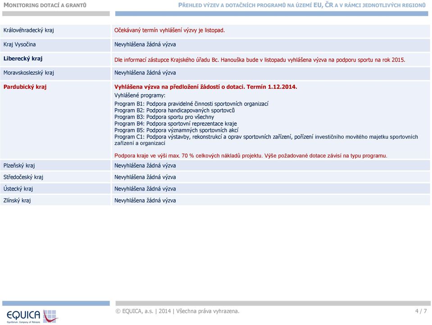Select the red 'Pardubický kraj' label
Viewport: 432px width, 325px height.
(x=25, y=87)
